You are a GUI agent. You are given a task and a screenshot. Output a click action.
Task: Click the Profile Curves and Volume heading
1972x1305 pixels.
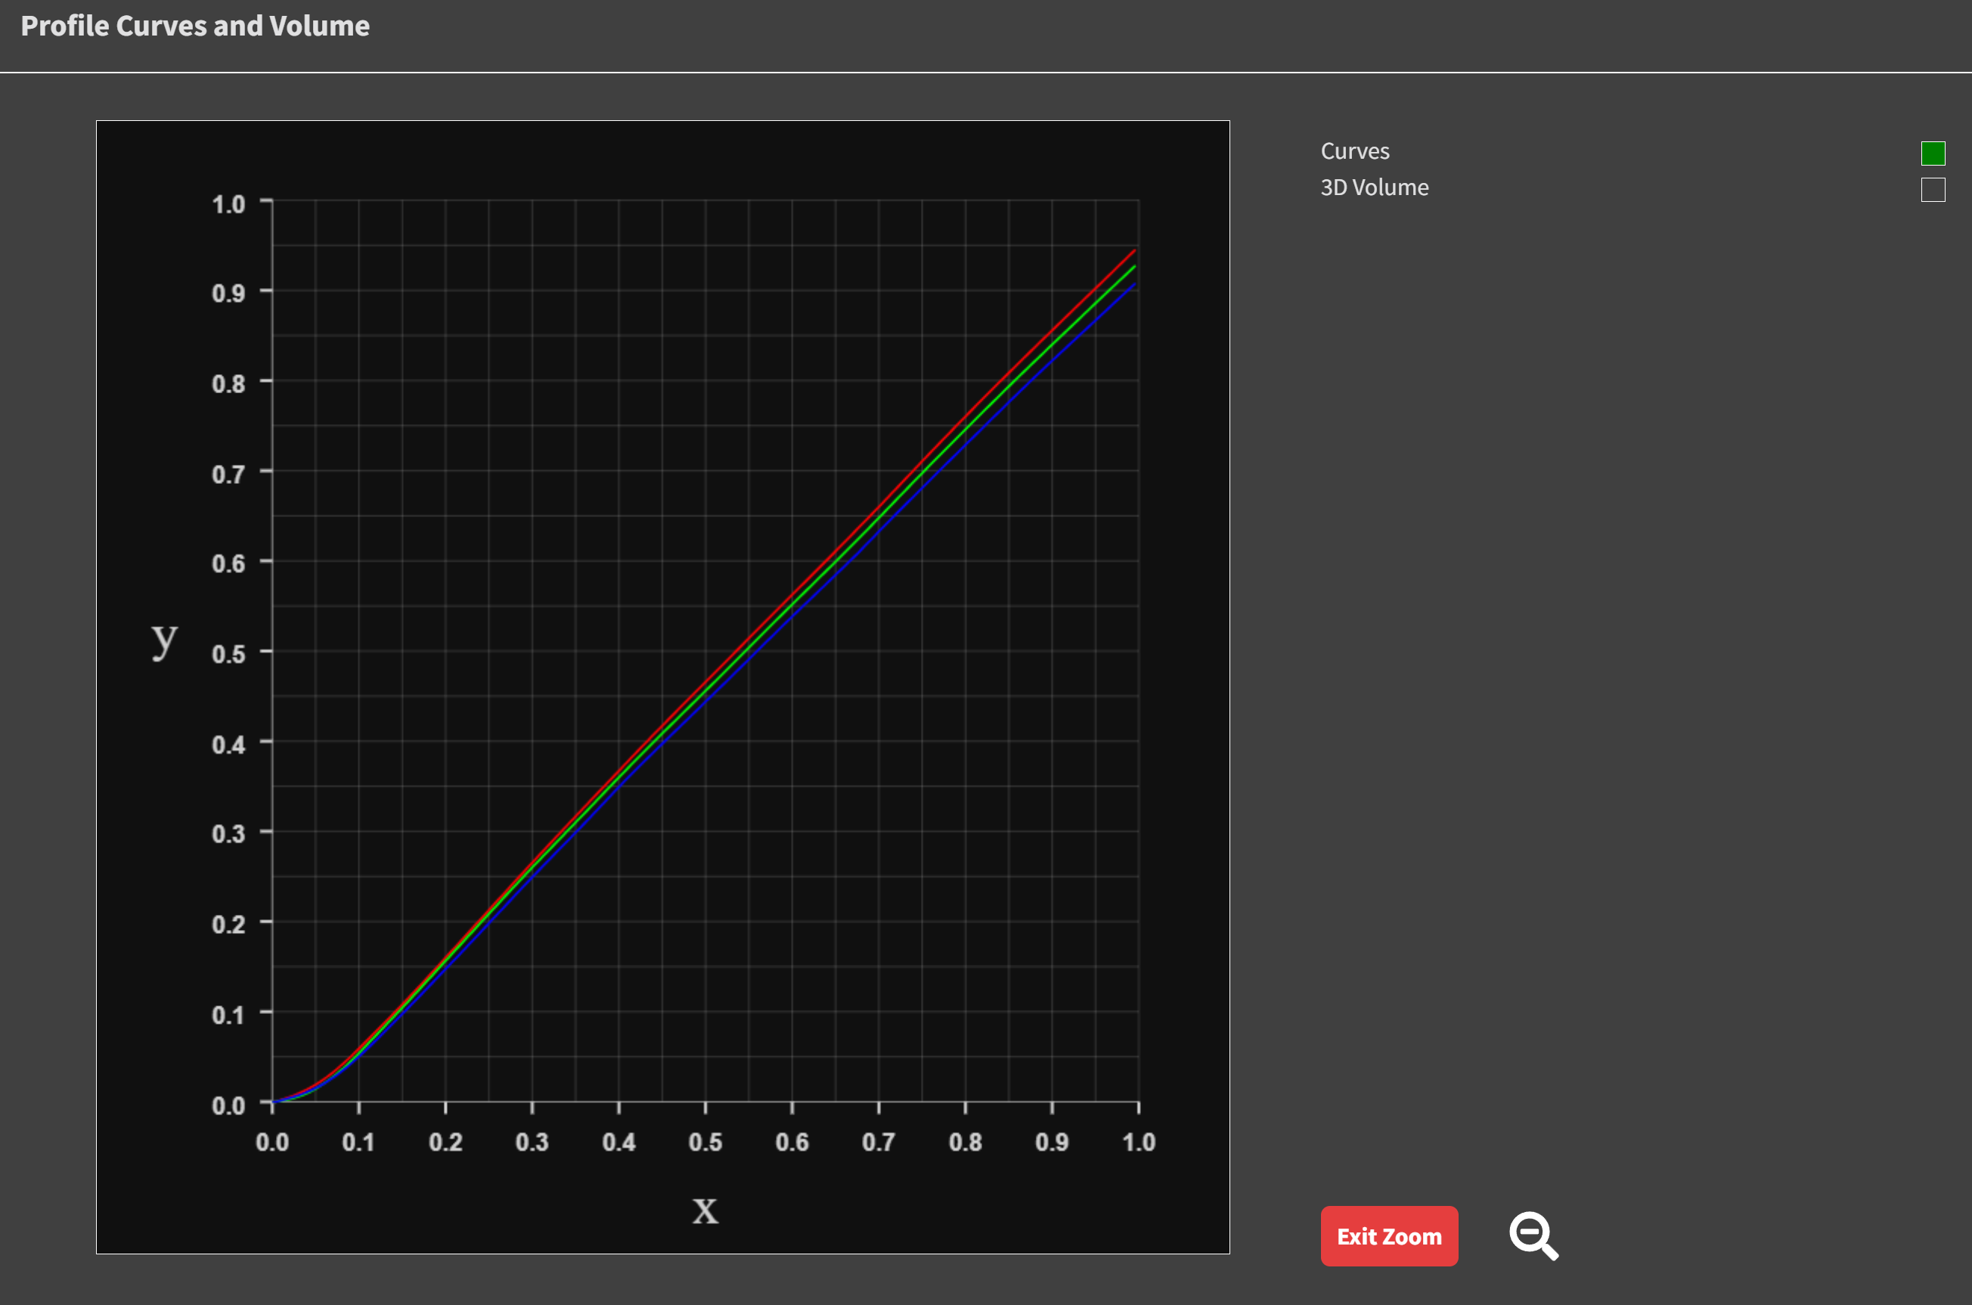pyautogui.click(x=194, y=26)
